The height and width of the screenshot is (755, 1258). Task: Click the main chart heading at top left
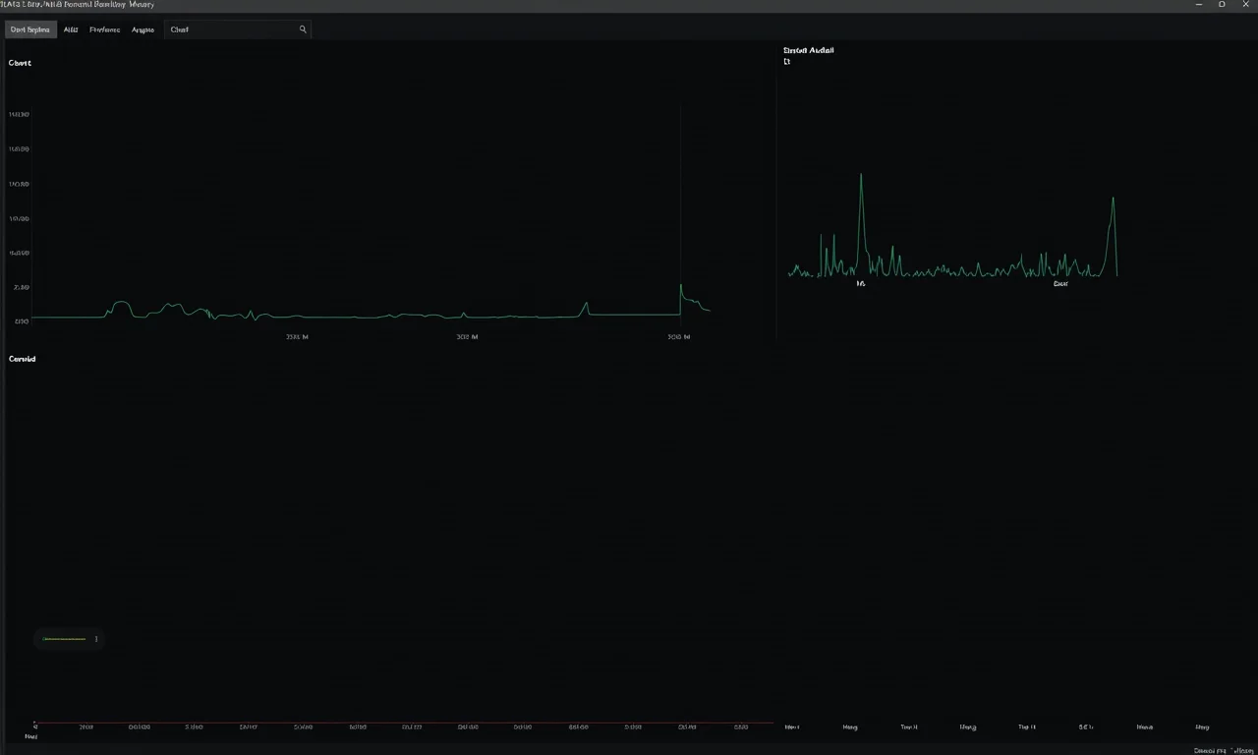pos(20,63)
